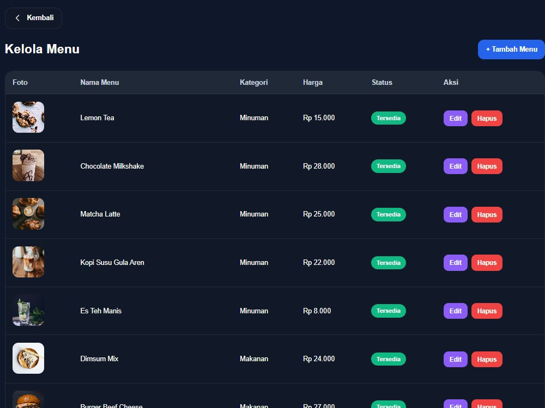This screenshot has height=408, width=545.
Task: Click the + Tambah Menu button
Action: (511, 50)
